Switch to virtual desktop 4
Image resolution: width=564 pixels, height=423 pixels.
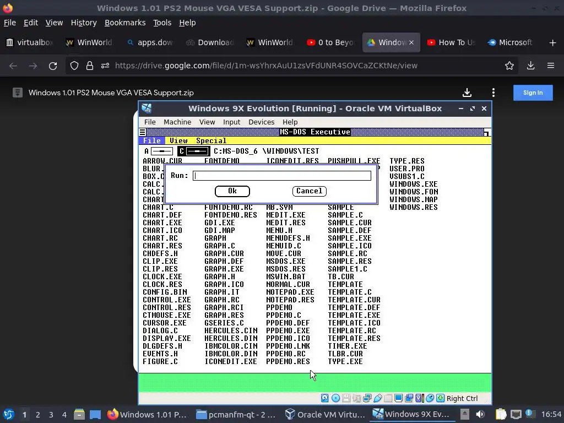(x=64, y=414)
